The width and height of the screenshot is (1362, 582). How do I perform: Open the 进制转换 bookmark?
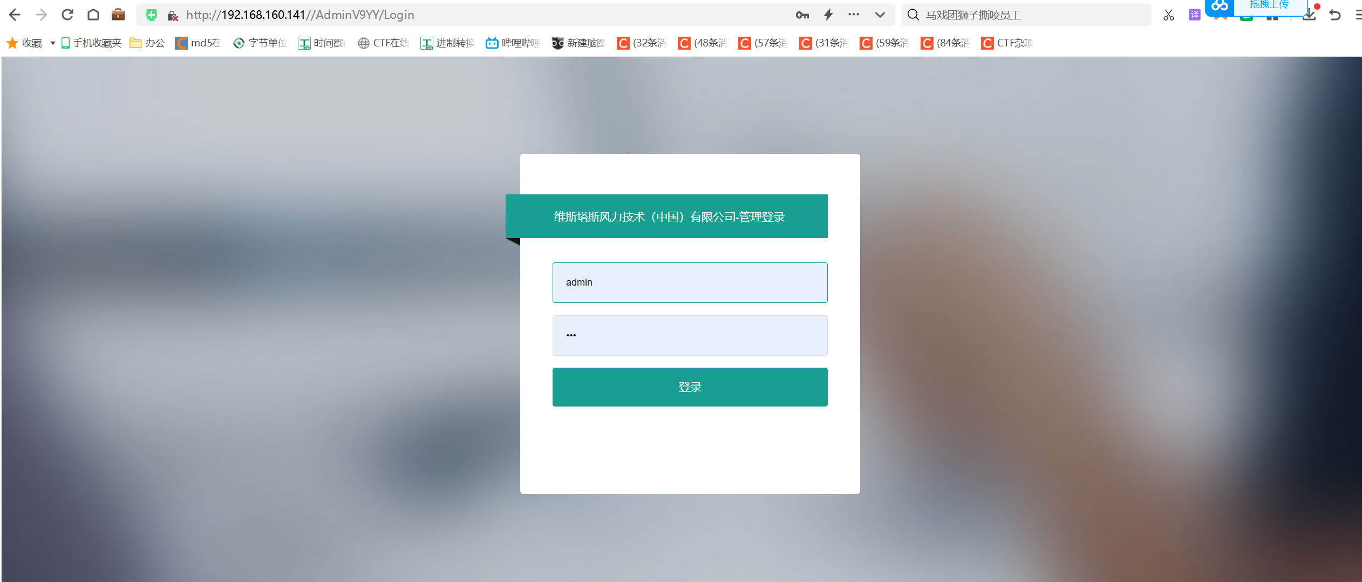coord(447,43)
